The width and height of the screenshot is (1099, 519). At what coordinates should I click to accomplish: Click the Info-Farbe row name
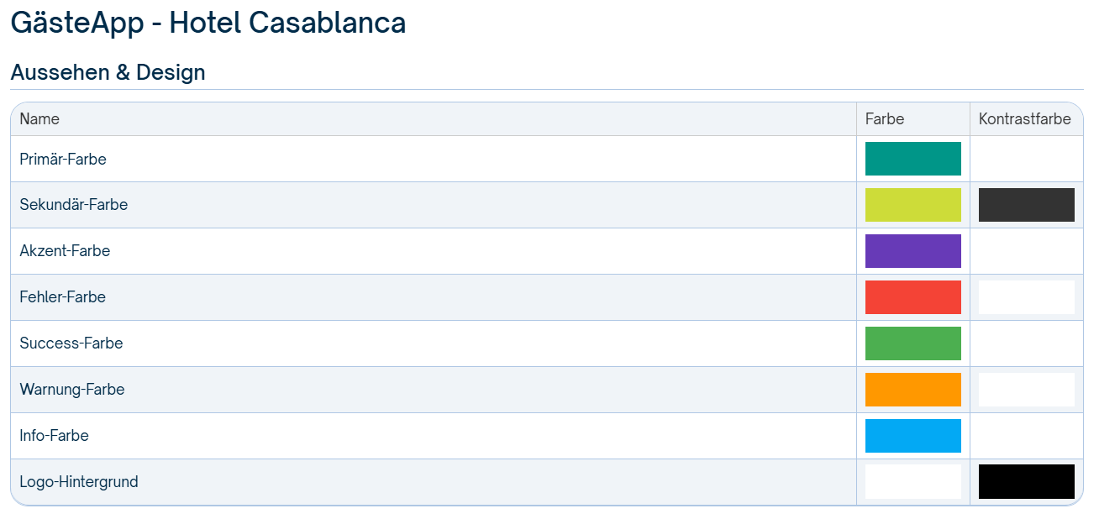[54, 436]
